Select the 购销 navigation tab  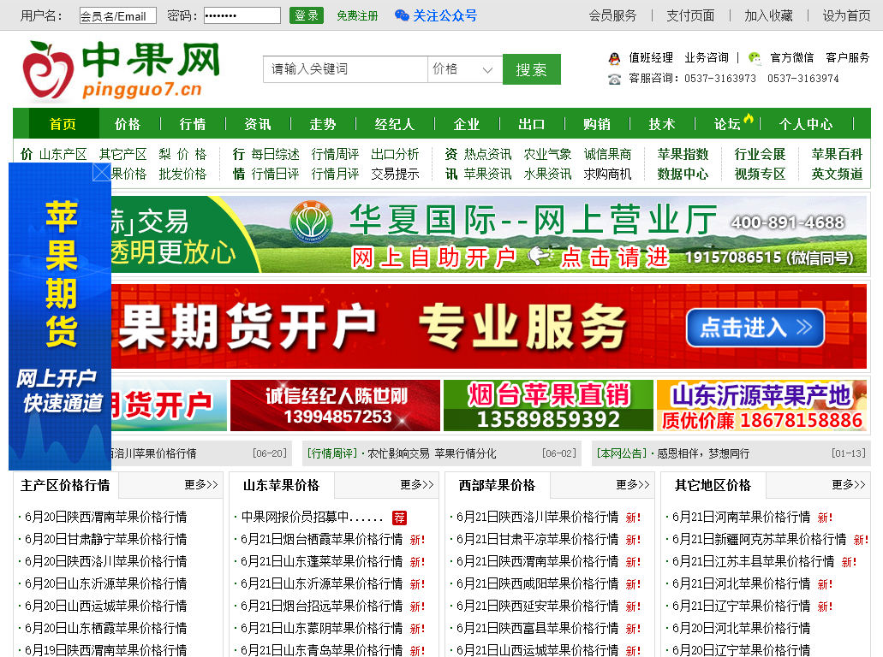click(597, 124)
